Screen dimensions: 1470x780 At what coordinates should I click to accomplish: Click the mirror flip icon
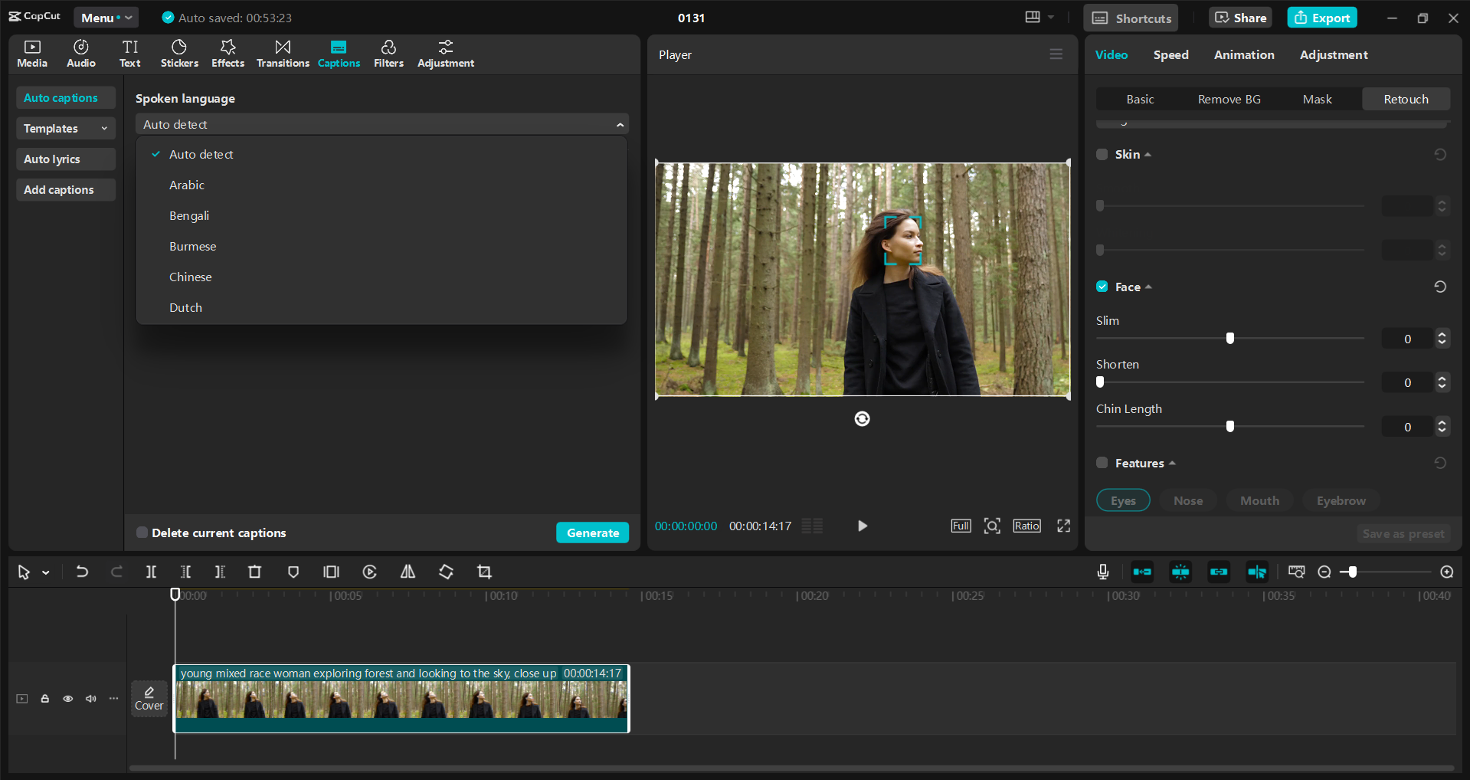408,572
